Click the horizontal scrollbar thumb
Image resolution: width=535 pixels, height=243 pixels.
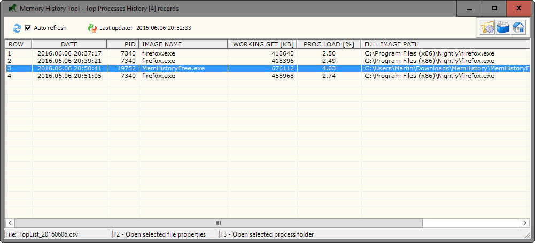(x=219, y=223)
